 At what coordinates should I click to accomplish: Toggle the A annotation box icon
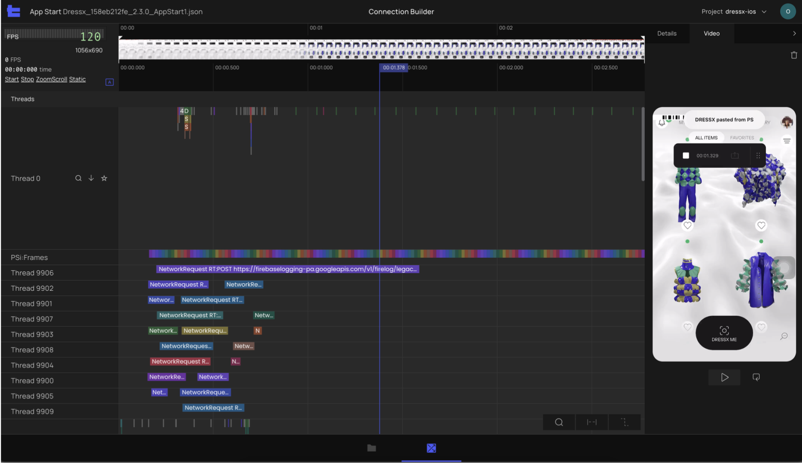pyautogui.click(x=109, y=82)
